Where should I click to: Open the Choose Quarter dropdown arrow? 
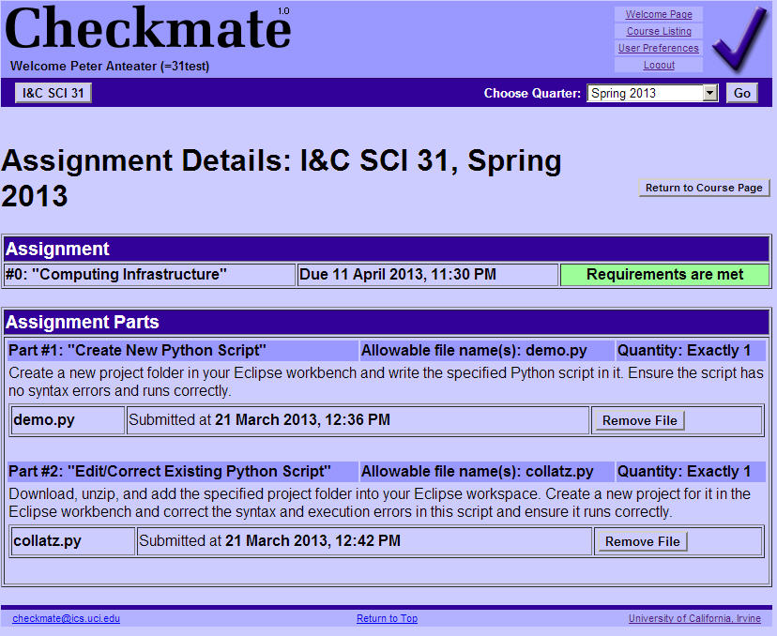pos(709,93)
